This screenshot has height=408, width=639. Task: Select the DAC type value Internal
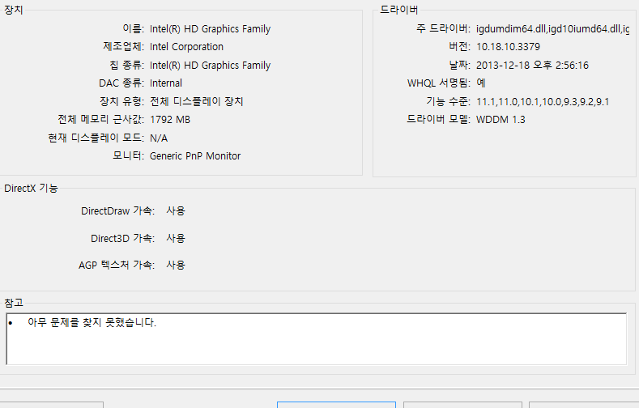[x=165, y=83]
